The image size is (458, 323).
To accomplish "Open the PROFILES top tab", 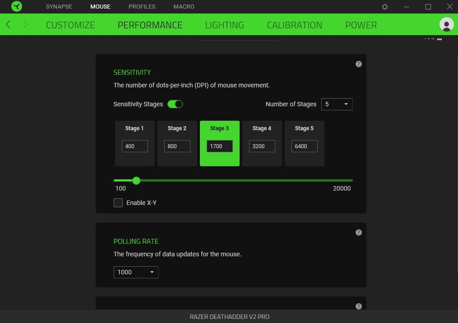I will (142, 6).
